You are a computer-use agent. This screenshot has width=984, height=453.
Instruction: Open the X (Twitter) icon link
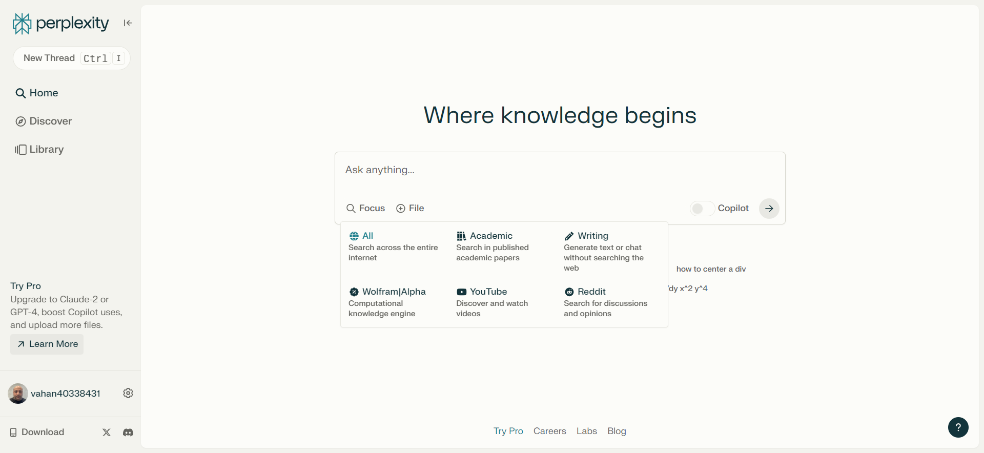click(x=107, y=433)
